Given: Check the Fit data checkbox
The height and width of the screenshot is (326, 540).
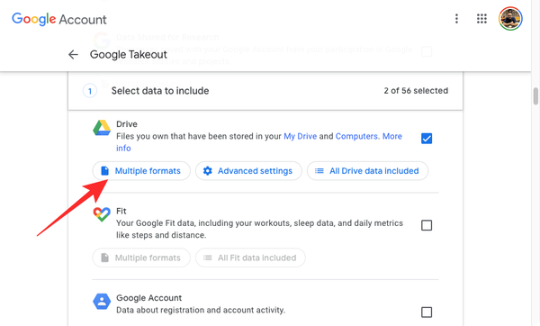Looking at the screenshot, I should pyautogui.click(x=427, y=225).
